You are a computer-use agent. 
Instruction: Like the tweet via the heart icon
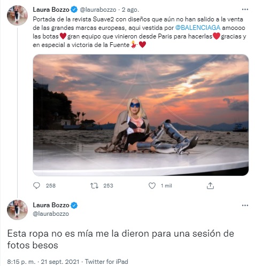pyautogui.click(x=152, y=186)
